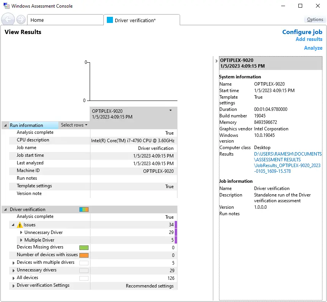
Task: Select the Driver verification* tab
Action: coord(142,20)
